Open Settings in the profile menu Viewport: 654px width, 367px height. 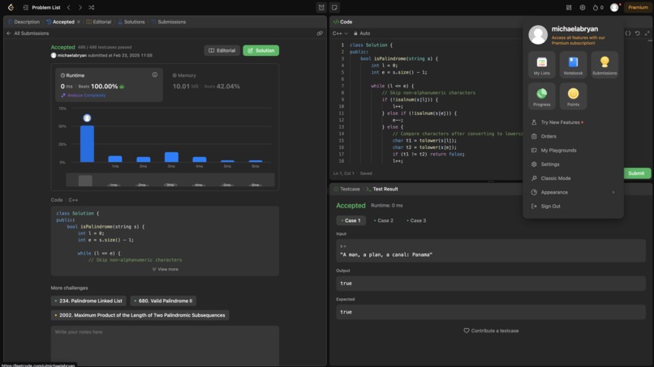pyautogui.click(x=573, y=164)
